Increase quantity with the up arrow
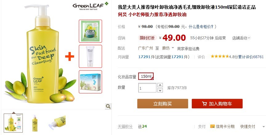 click(160, 85)
